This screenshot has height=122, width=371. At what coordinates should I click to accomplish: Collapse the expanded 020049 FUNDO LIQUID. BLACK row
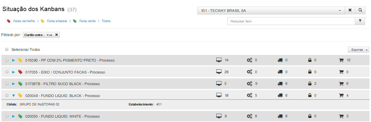coord(13,96)
